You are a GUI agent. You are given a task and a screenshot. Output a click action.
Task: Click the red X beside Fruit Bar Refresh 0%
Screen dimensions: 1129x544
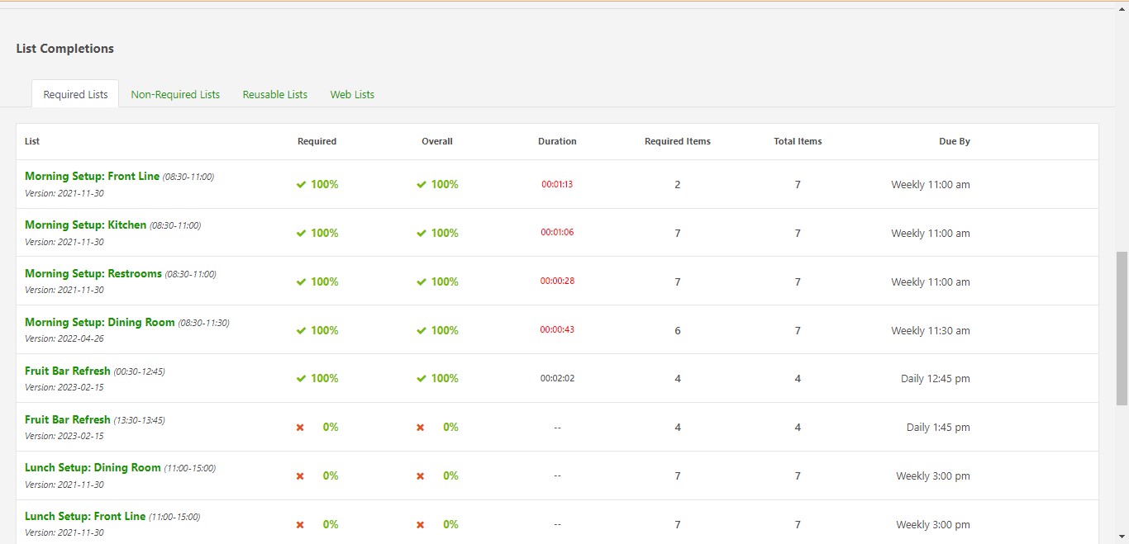[x=299, y=428]
